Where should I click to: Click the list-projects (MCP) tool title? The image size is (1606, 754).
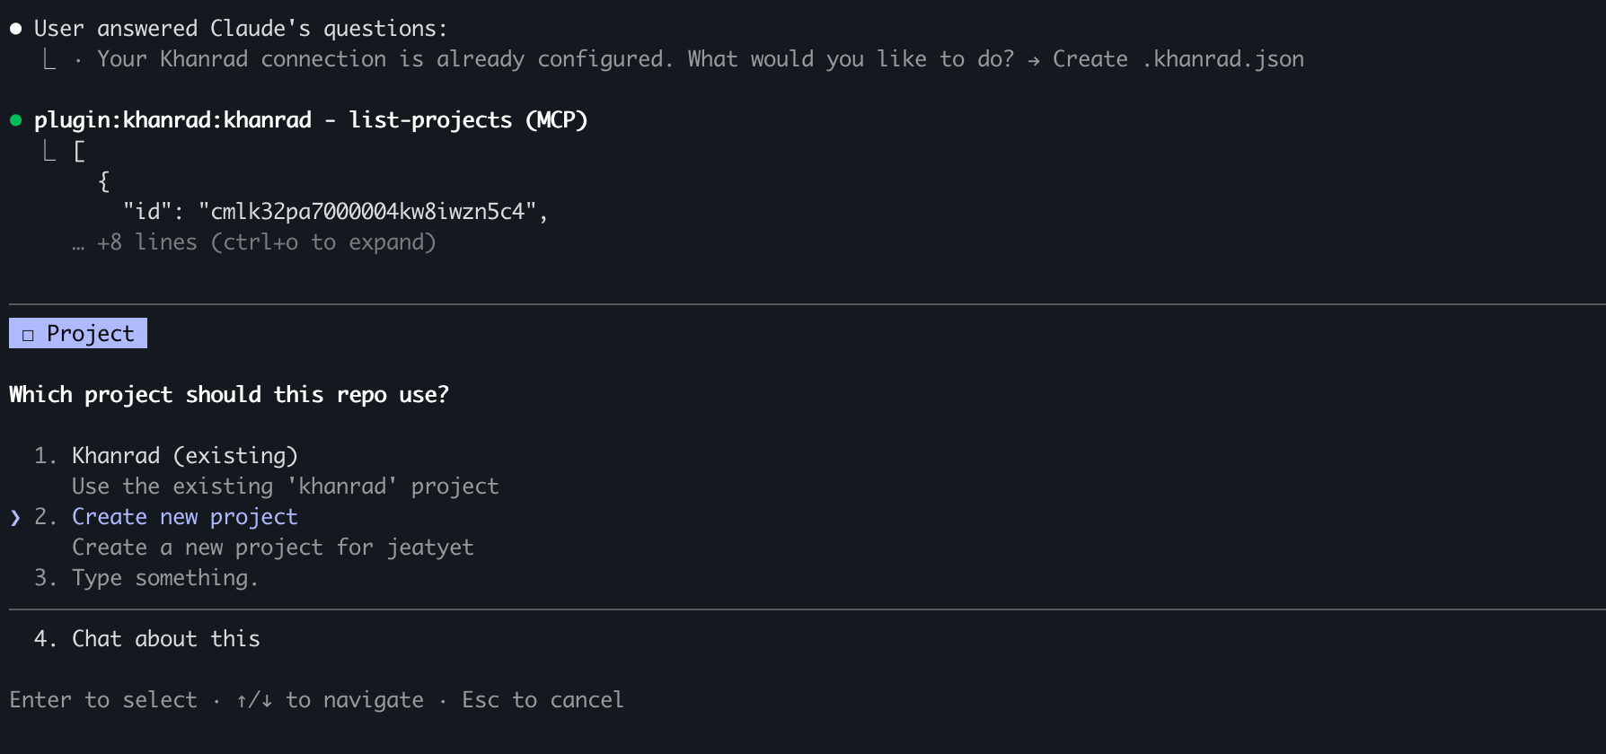468,120
